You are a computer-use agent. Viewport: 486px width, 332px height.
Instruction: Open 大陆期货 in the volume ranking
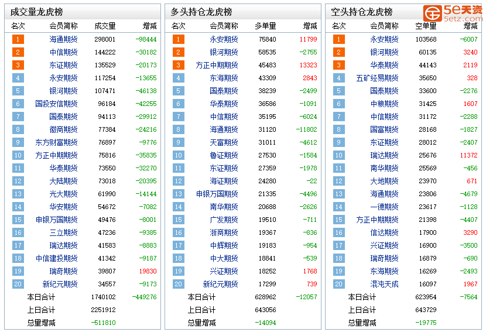coord(64,181)
